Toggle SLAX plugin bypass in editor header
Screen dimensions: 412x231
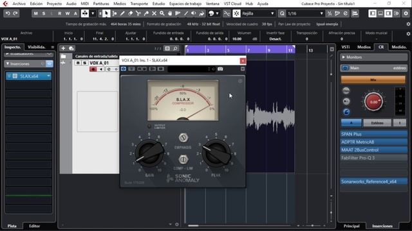[x=124, y=69]
